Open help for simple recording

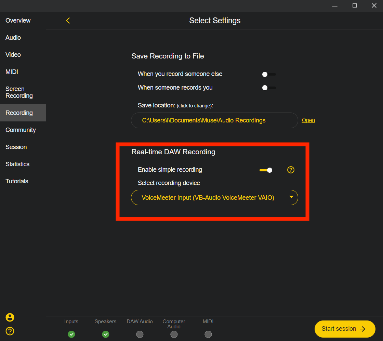pos(291,170)
